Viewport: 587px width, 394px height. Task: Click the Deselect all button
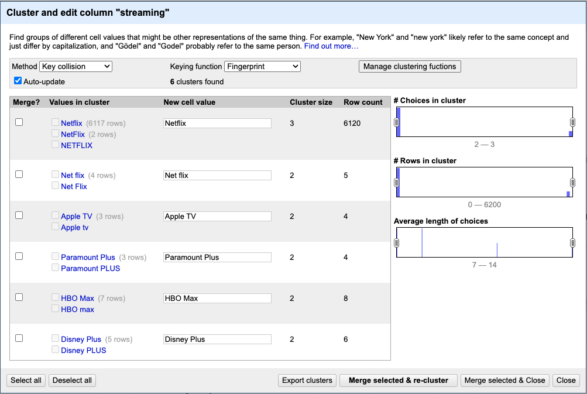pos(72,380)
